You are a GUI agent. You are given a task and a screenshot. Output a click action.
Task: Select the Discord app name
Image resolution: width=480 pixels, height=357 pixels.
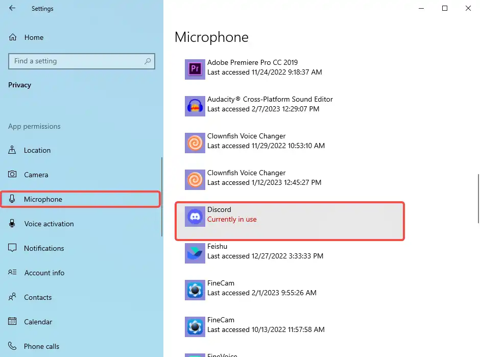219,209
